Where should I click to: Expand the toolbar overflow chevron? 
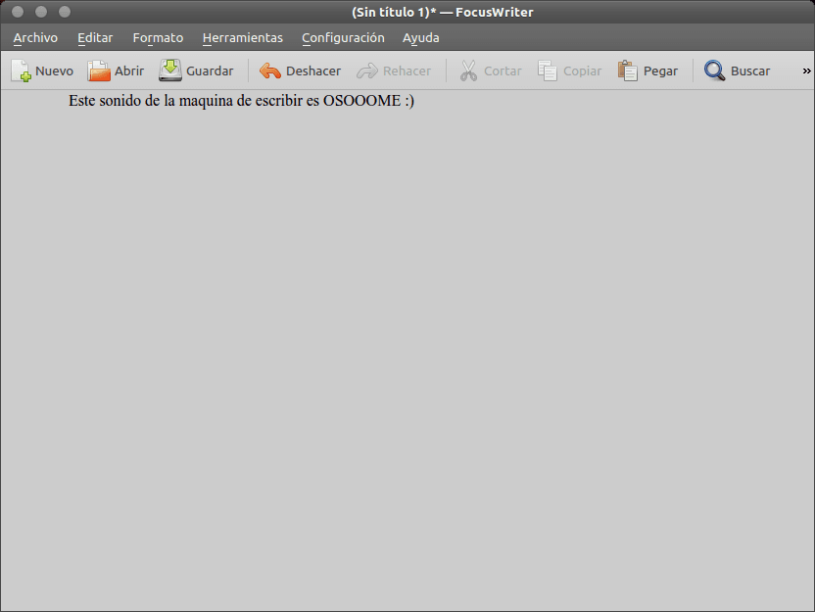(x=805, y=70)
